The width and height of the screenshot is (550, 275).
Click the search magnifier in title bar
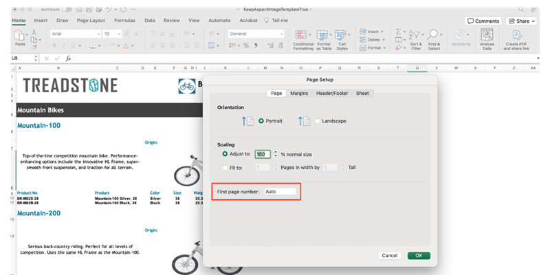tap(522, 10)
